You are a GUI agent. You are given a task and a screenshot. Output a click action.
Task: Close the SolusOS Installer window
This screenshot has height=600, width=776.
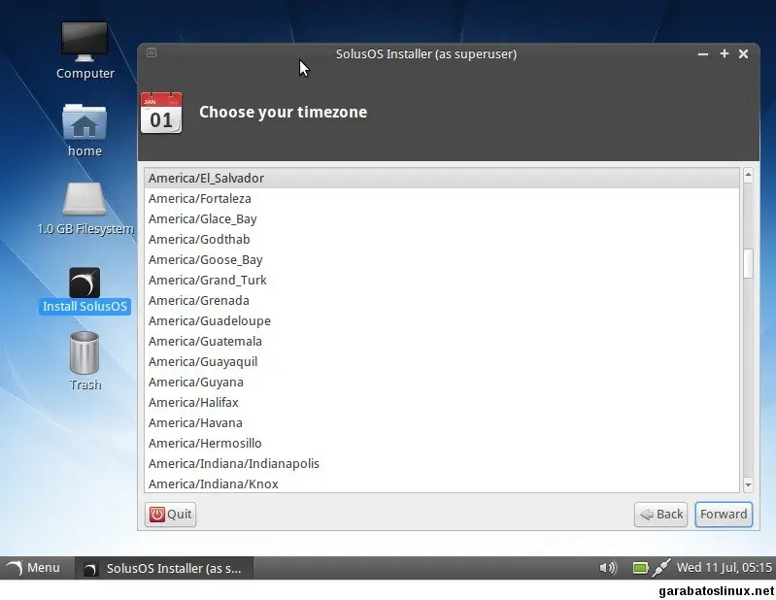(x=743, y=54)
